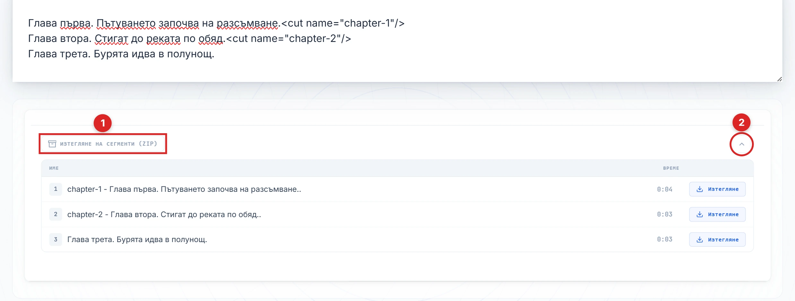Click the number 3 badge in the segments list

click(56, 240)
